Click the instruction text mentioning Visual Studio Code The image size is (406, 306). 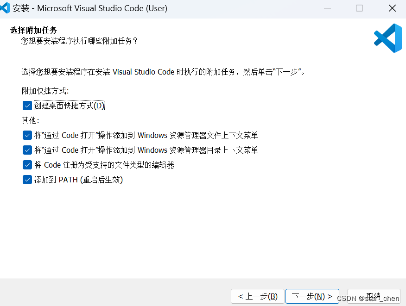coord(163,72)
